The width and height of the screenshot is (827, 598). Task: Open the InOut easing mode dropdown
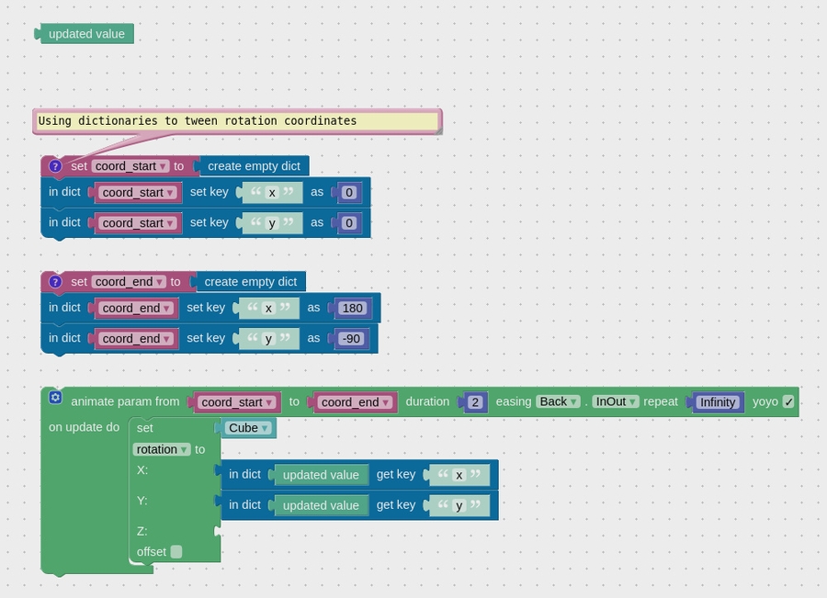tap(615, 402)
